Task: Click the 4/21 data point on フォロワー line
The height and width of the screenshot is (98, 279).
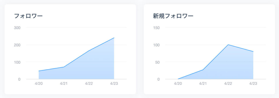Action: coord(64,67)
